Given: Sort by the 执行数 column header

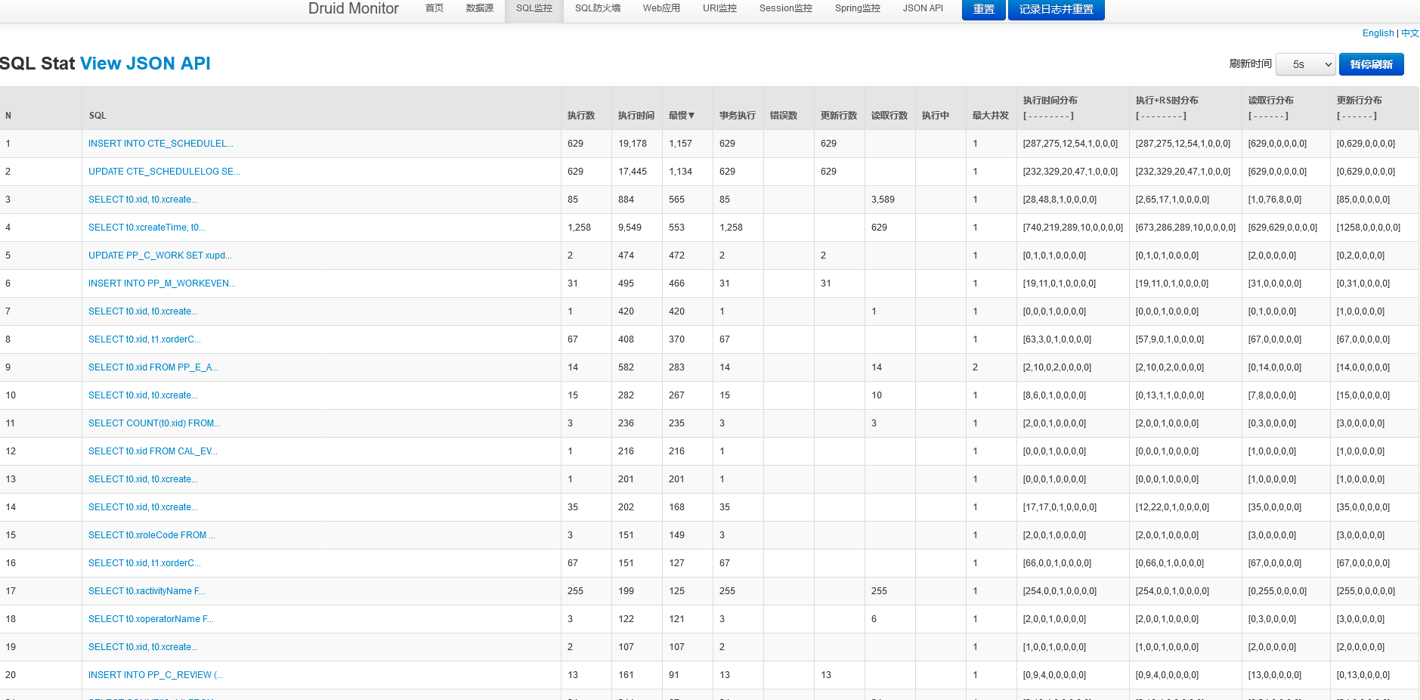Looking at the screenshot, I should tap(580, 116).
